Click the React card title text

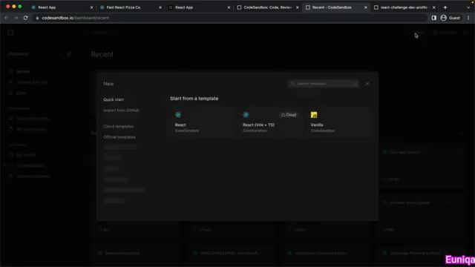[x=180, y=125]
